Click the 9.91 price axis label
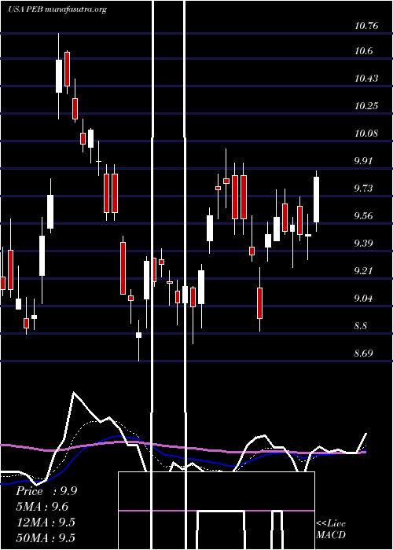Viewport: 393px width, 550px height. [x=363, y=161]
